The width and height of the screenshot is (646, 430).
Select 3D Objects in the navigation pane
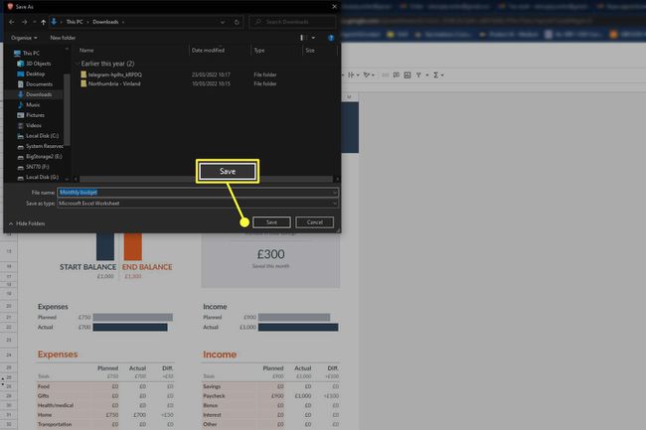[x=34, y=64]
